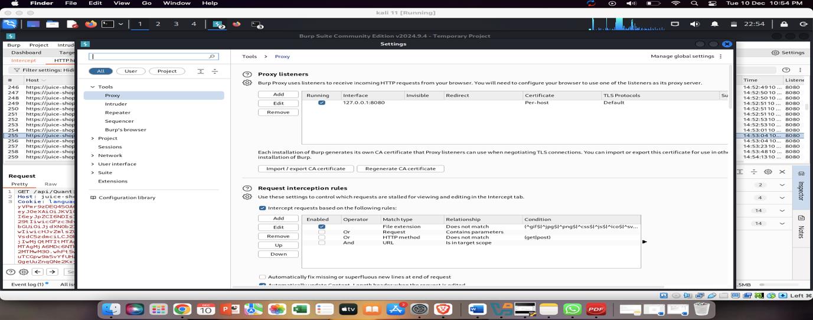Viewport: 813px width, 320px height.
Task: Enable the URL in target scope rule
Action: pyautogui.click(x=321, y=243)
